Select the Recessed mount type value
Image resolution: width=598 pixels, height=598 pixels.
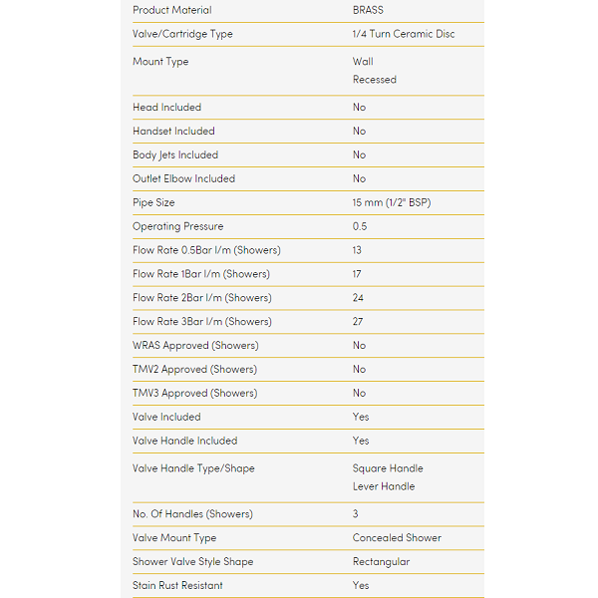click(374, 80)
